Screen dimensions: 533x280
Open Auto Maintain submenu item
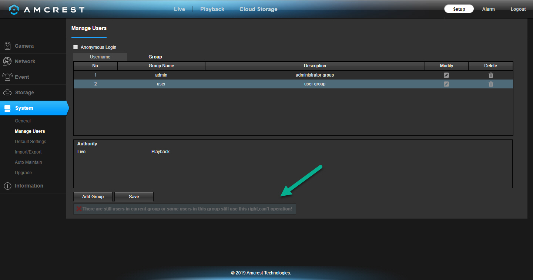coord(28,162)
